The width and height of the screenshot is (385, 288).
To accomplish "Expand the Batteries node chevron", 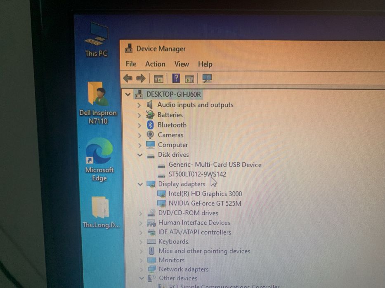I will point(139,115).
